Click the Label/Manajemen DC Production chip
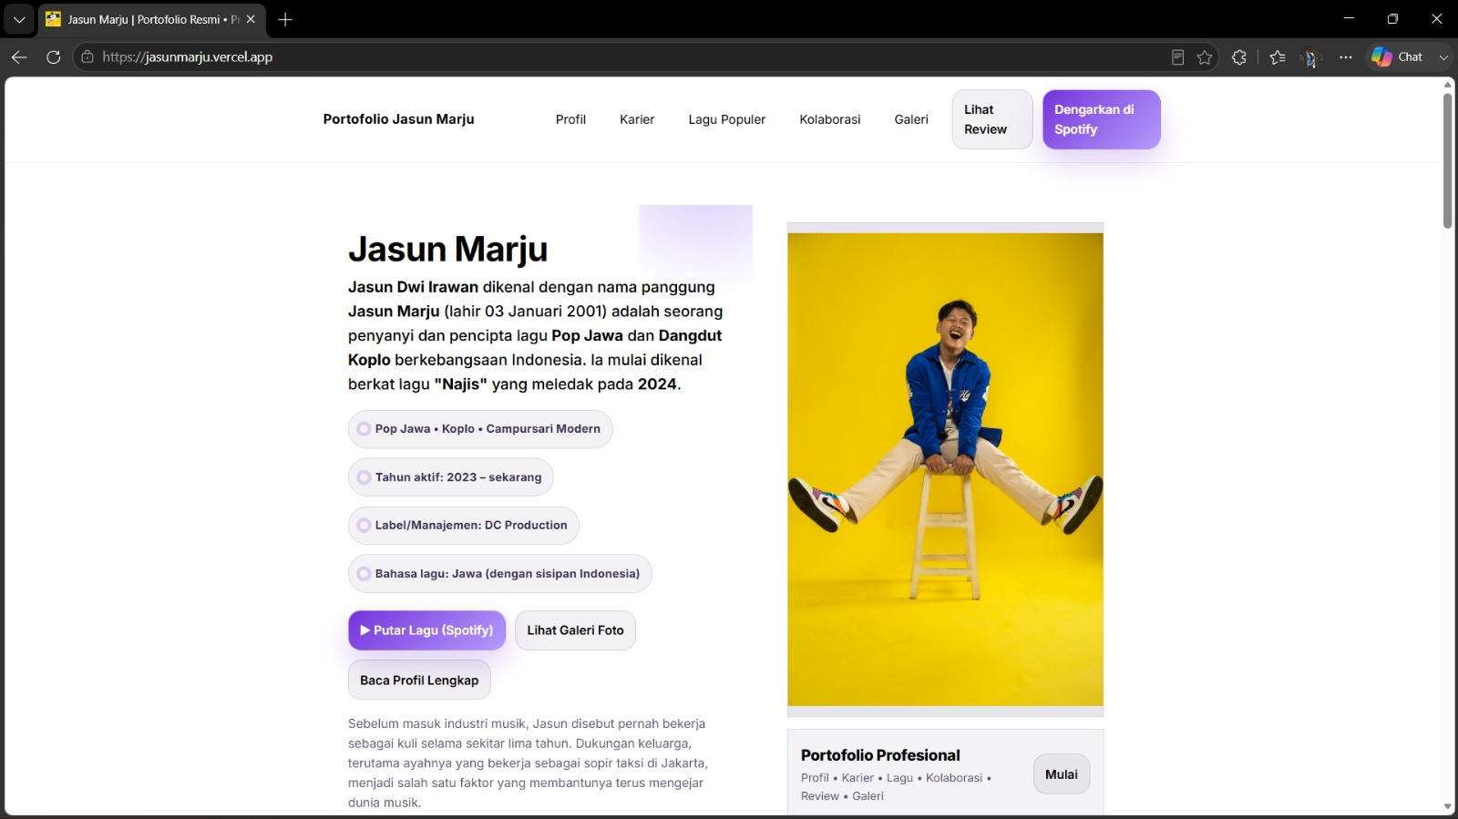 point(463,526)
